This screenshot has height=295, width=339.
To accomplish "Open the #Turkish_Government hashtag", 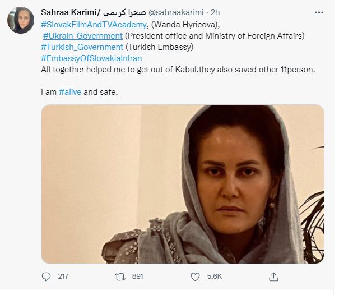I will tap(82, 48).
